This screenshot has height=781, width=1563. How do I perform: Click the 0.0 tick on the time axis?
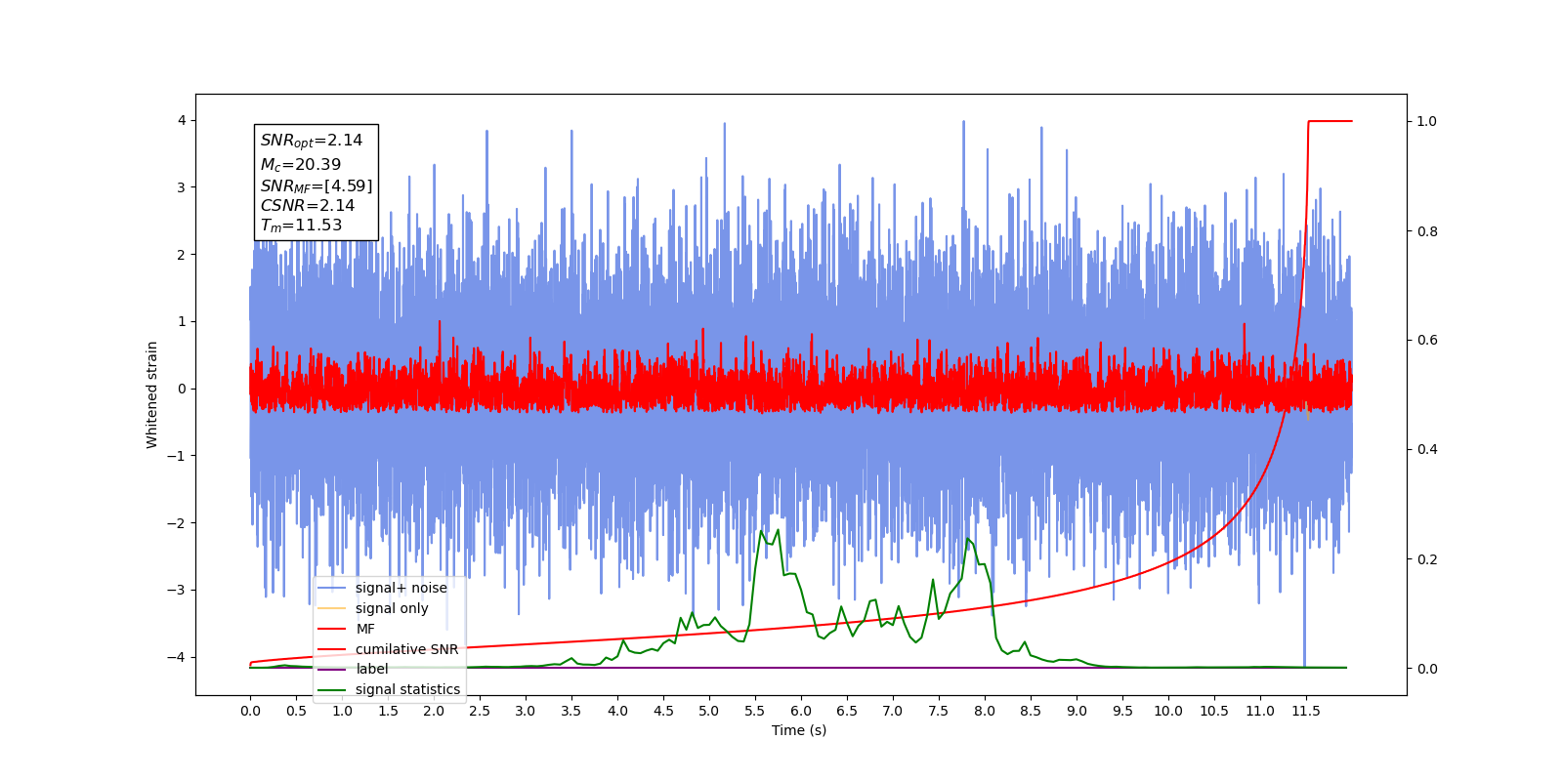pos(250,711)
